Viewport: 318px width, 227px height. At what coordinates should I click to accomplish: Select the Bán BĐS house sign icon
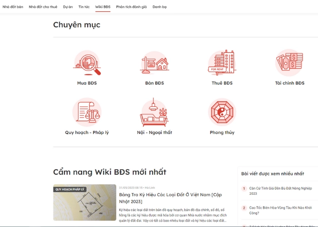click(x=154, y=63)
